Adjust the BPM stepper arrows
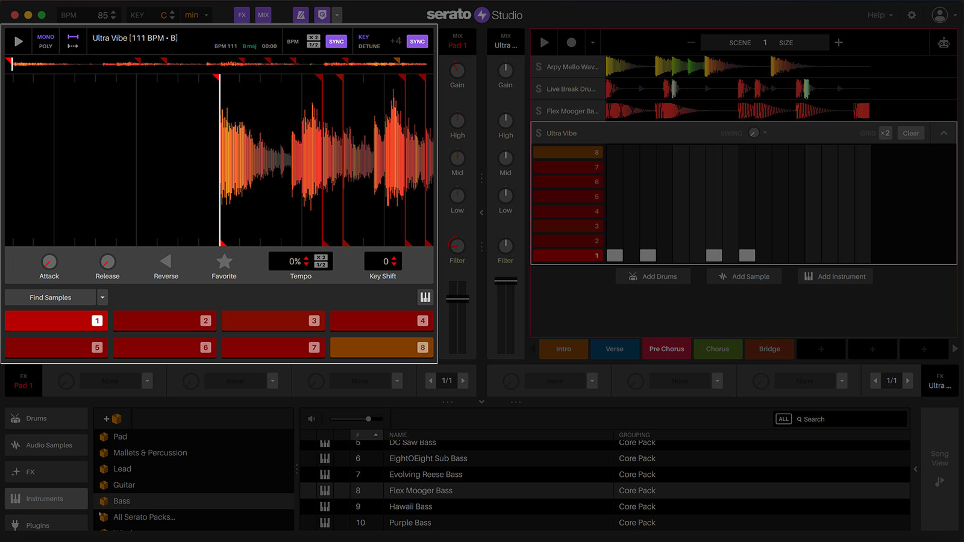This screenshot has width=964, height=542. (x=113, y=15)
